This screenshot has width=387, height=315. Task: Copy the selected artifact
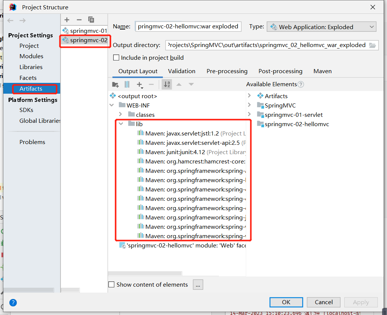tap(91, 20)
